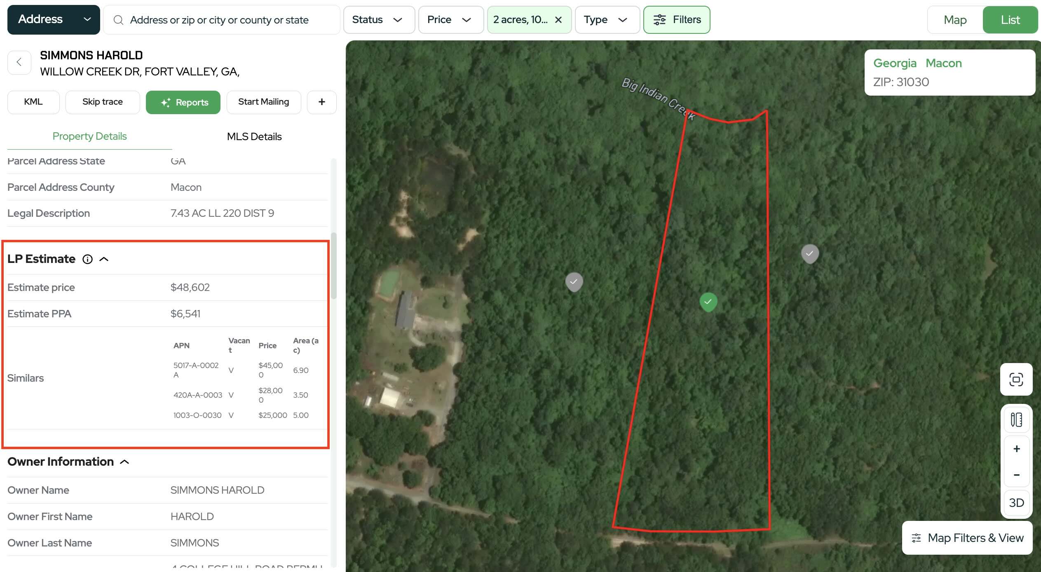Open the Status dropdown
Viewport: 1041px width, 572px height.
click(x=378, y=20)
